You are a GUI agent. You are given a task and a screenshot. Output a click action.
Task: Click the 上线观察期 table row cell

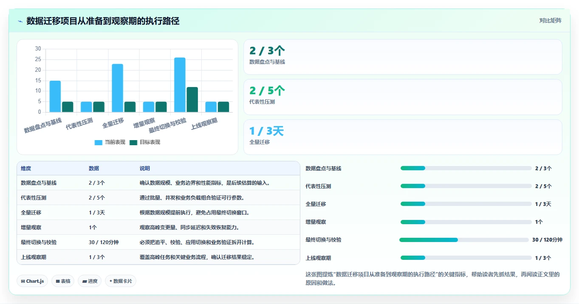click(34, 257)
